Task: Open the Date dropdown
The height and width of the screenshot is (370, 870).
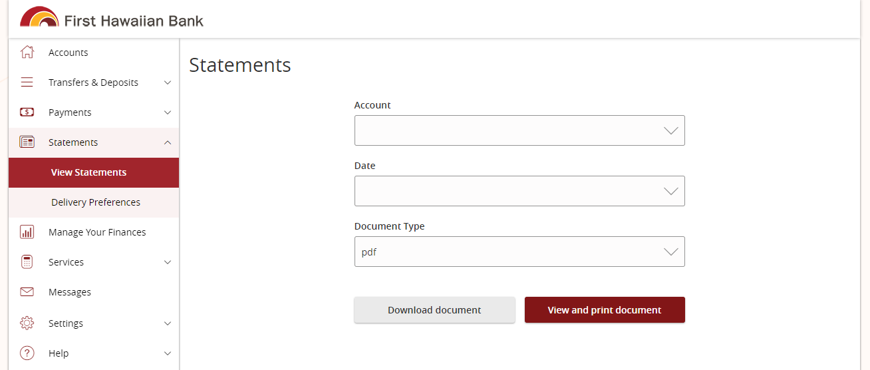Action: pyautogui.click(x=519, y=191)
